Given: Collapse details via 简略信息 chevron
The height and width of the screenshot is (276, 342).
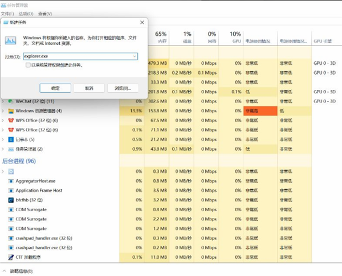Looking at the screenshot, I should [5, 271].
